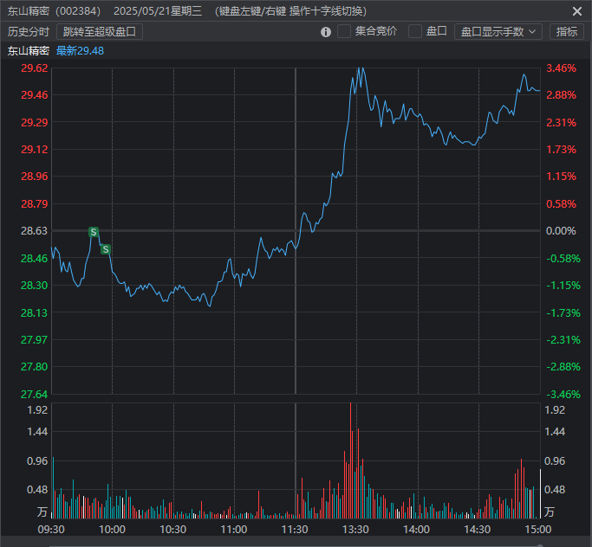
Task: Click the 13:30 time label on axis
Action: click(x=355, y=529)
